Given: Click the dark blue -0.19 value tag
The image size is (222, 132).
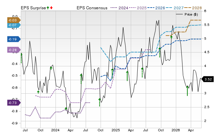Looking at the screenshot, I should pyautogui.click(x=14, y=39).
